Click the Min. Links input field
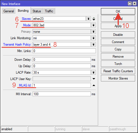This screenshot has width=138, height=133. coord(64,51)
